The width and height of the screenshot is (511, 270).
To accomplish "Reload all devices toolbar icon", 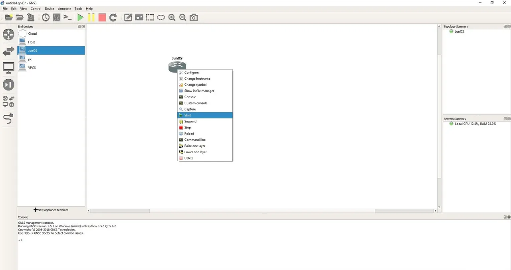I will [x=113, y=18].
